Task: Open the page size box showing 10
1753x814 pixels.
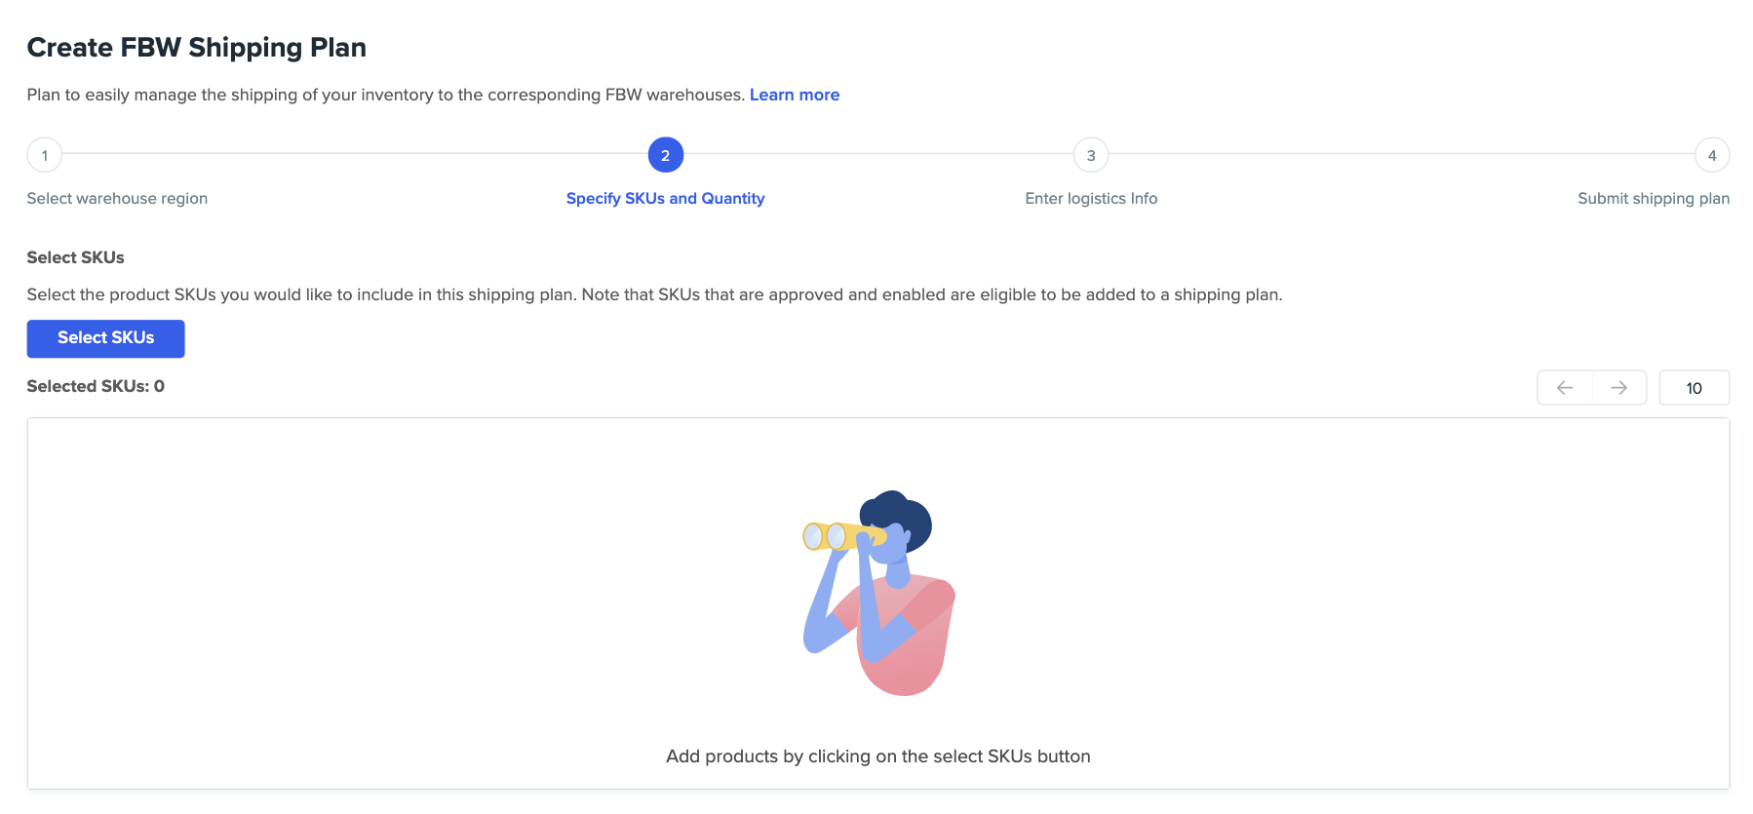Action: 1695,388
